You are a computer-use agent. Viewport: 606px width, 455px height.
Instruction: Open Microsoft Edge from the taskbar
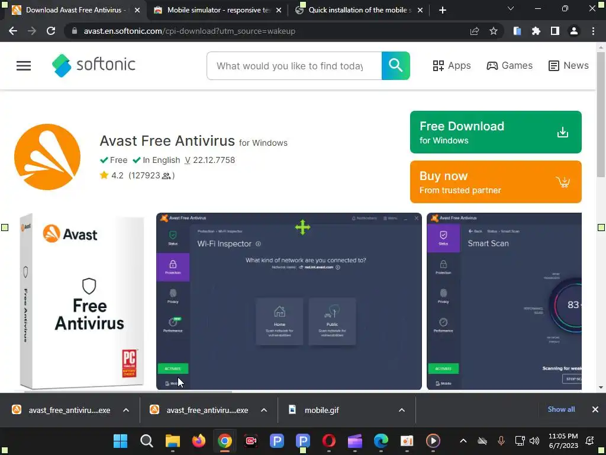(x=381, y=441)
